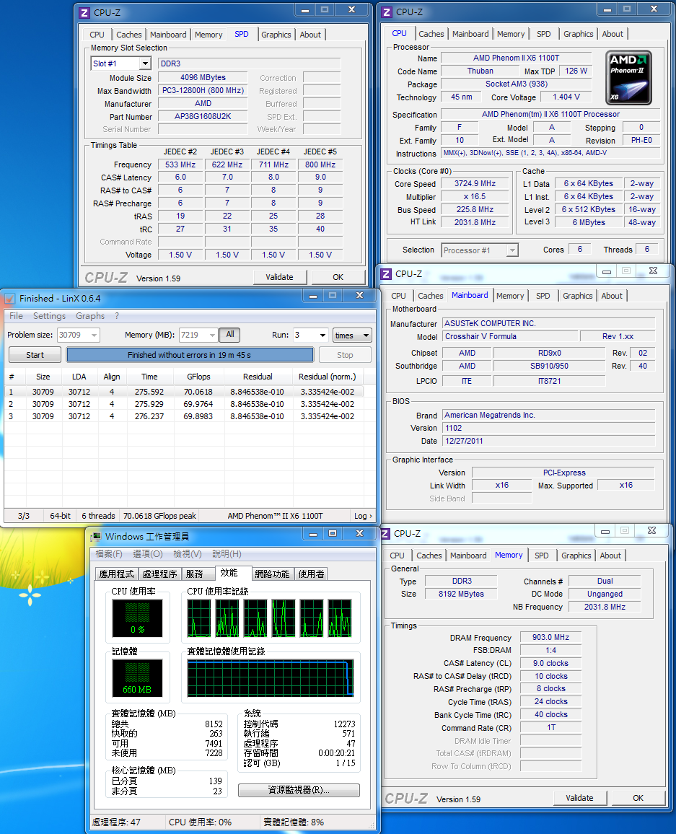Image resolution: width=676 pixels, height=834 pixels.
Task: Open Graphics tab in Memory CPU-Z window
Action: pos(576,556)
